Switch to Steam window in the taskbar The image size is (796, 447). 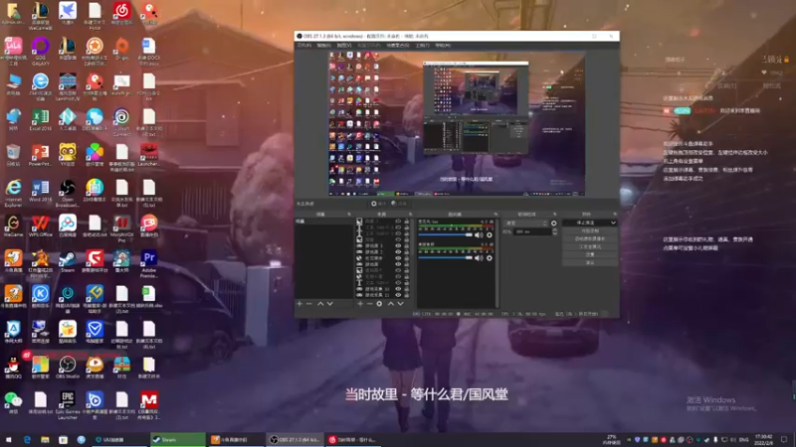178,439
